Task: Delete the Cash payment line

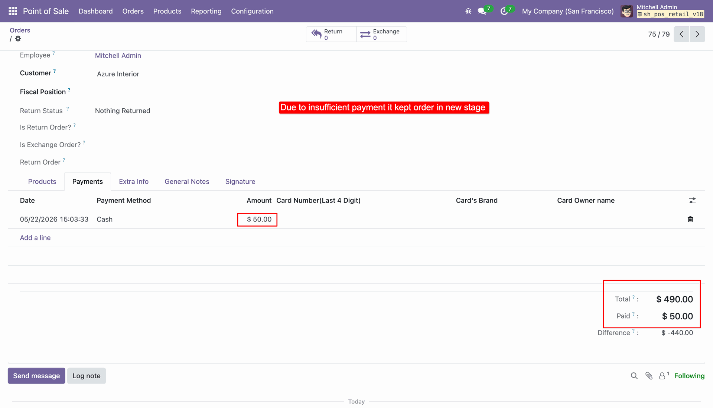Action: (690, 219)
